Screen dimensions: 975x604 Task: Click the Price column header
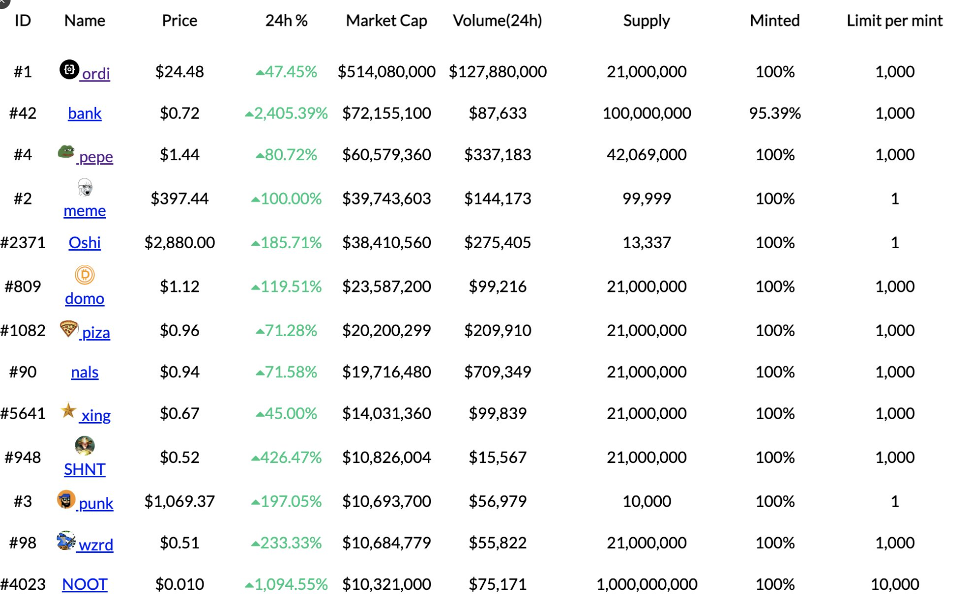(180, 21)
